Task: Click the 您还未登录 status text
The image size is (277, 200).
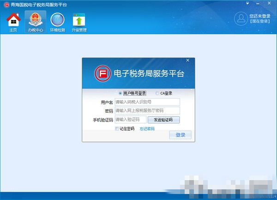Action: (259, 16)
